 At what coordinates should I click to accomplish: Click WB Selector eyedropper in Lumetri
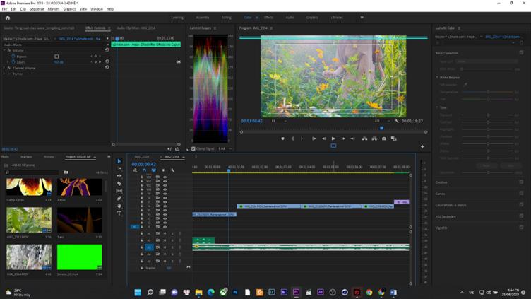click(x=465, y=84)
